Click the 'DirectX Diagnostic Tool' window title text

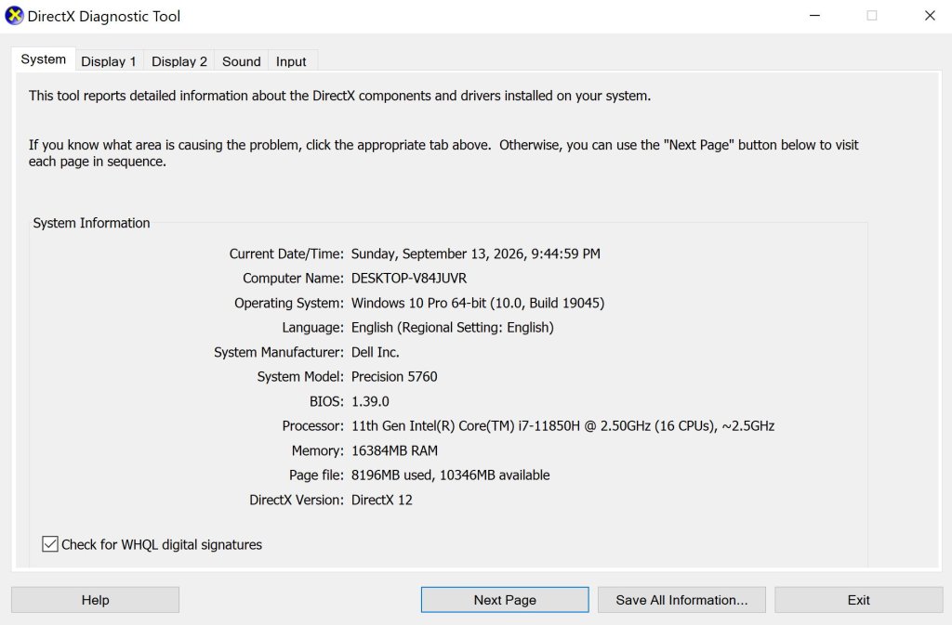[104, 17]
